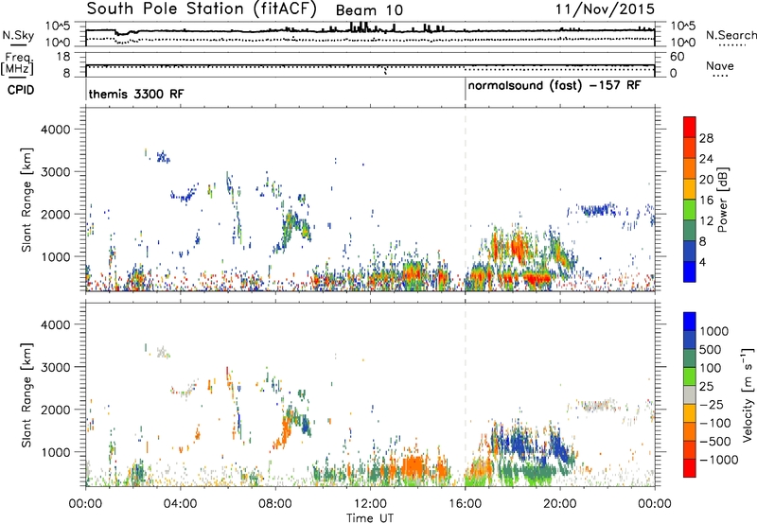The height and width of the screenshot is (524, 757).
Task: Click the 'Freq. [MHz]' label
Action: pos(18,64)
